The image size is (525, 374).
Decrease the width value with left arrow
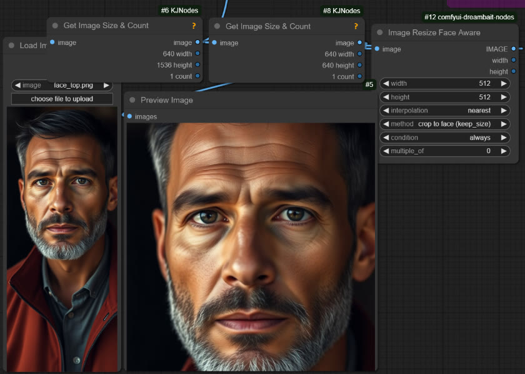(x=386, y=83)
